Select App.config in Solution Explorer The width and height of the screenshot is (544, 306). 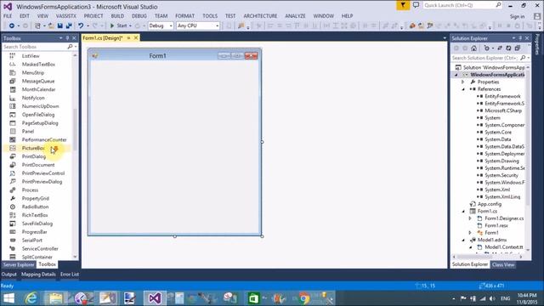490,204
